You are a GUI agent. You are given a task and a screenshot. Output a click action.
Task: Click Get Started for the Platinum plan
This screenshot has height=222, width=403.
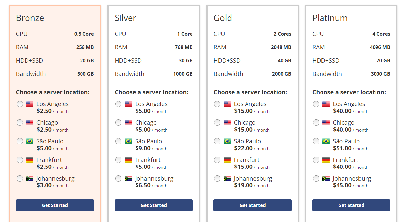(351, 205)
